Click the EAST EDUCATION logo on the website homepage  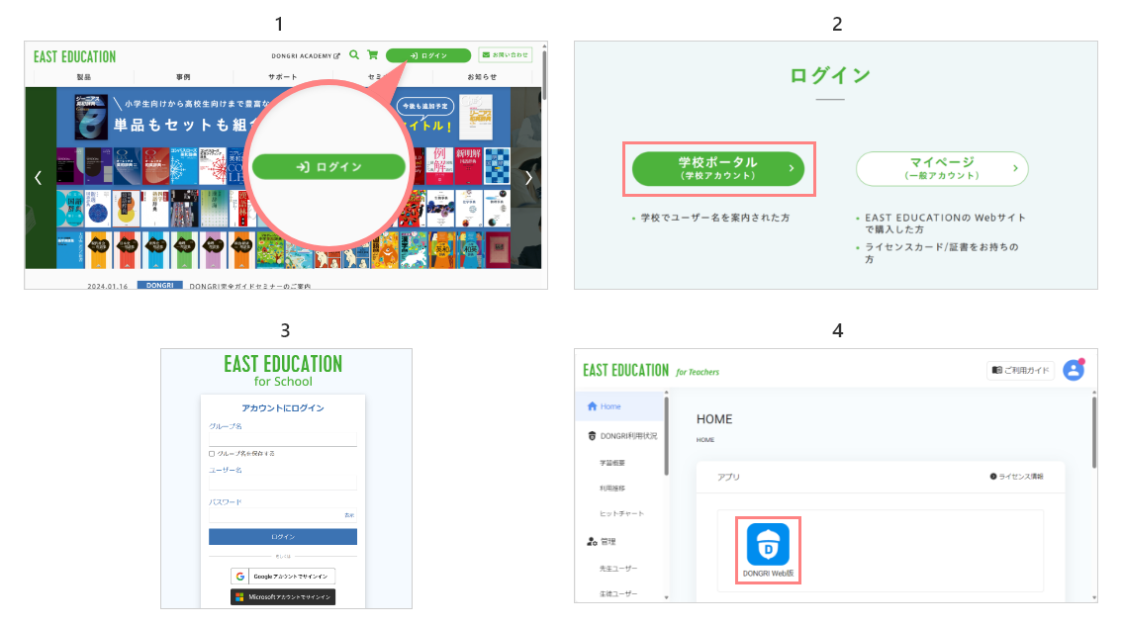74,56
